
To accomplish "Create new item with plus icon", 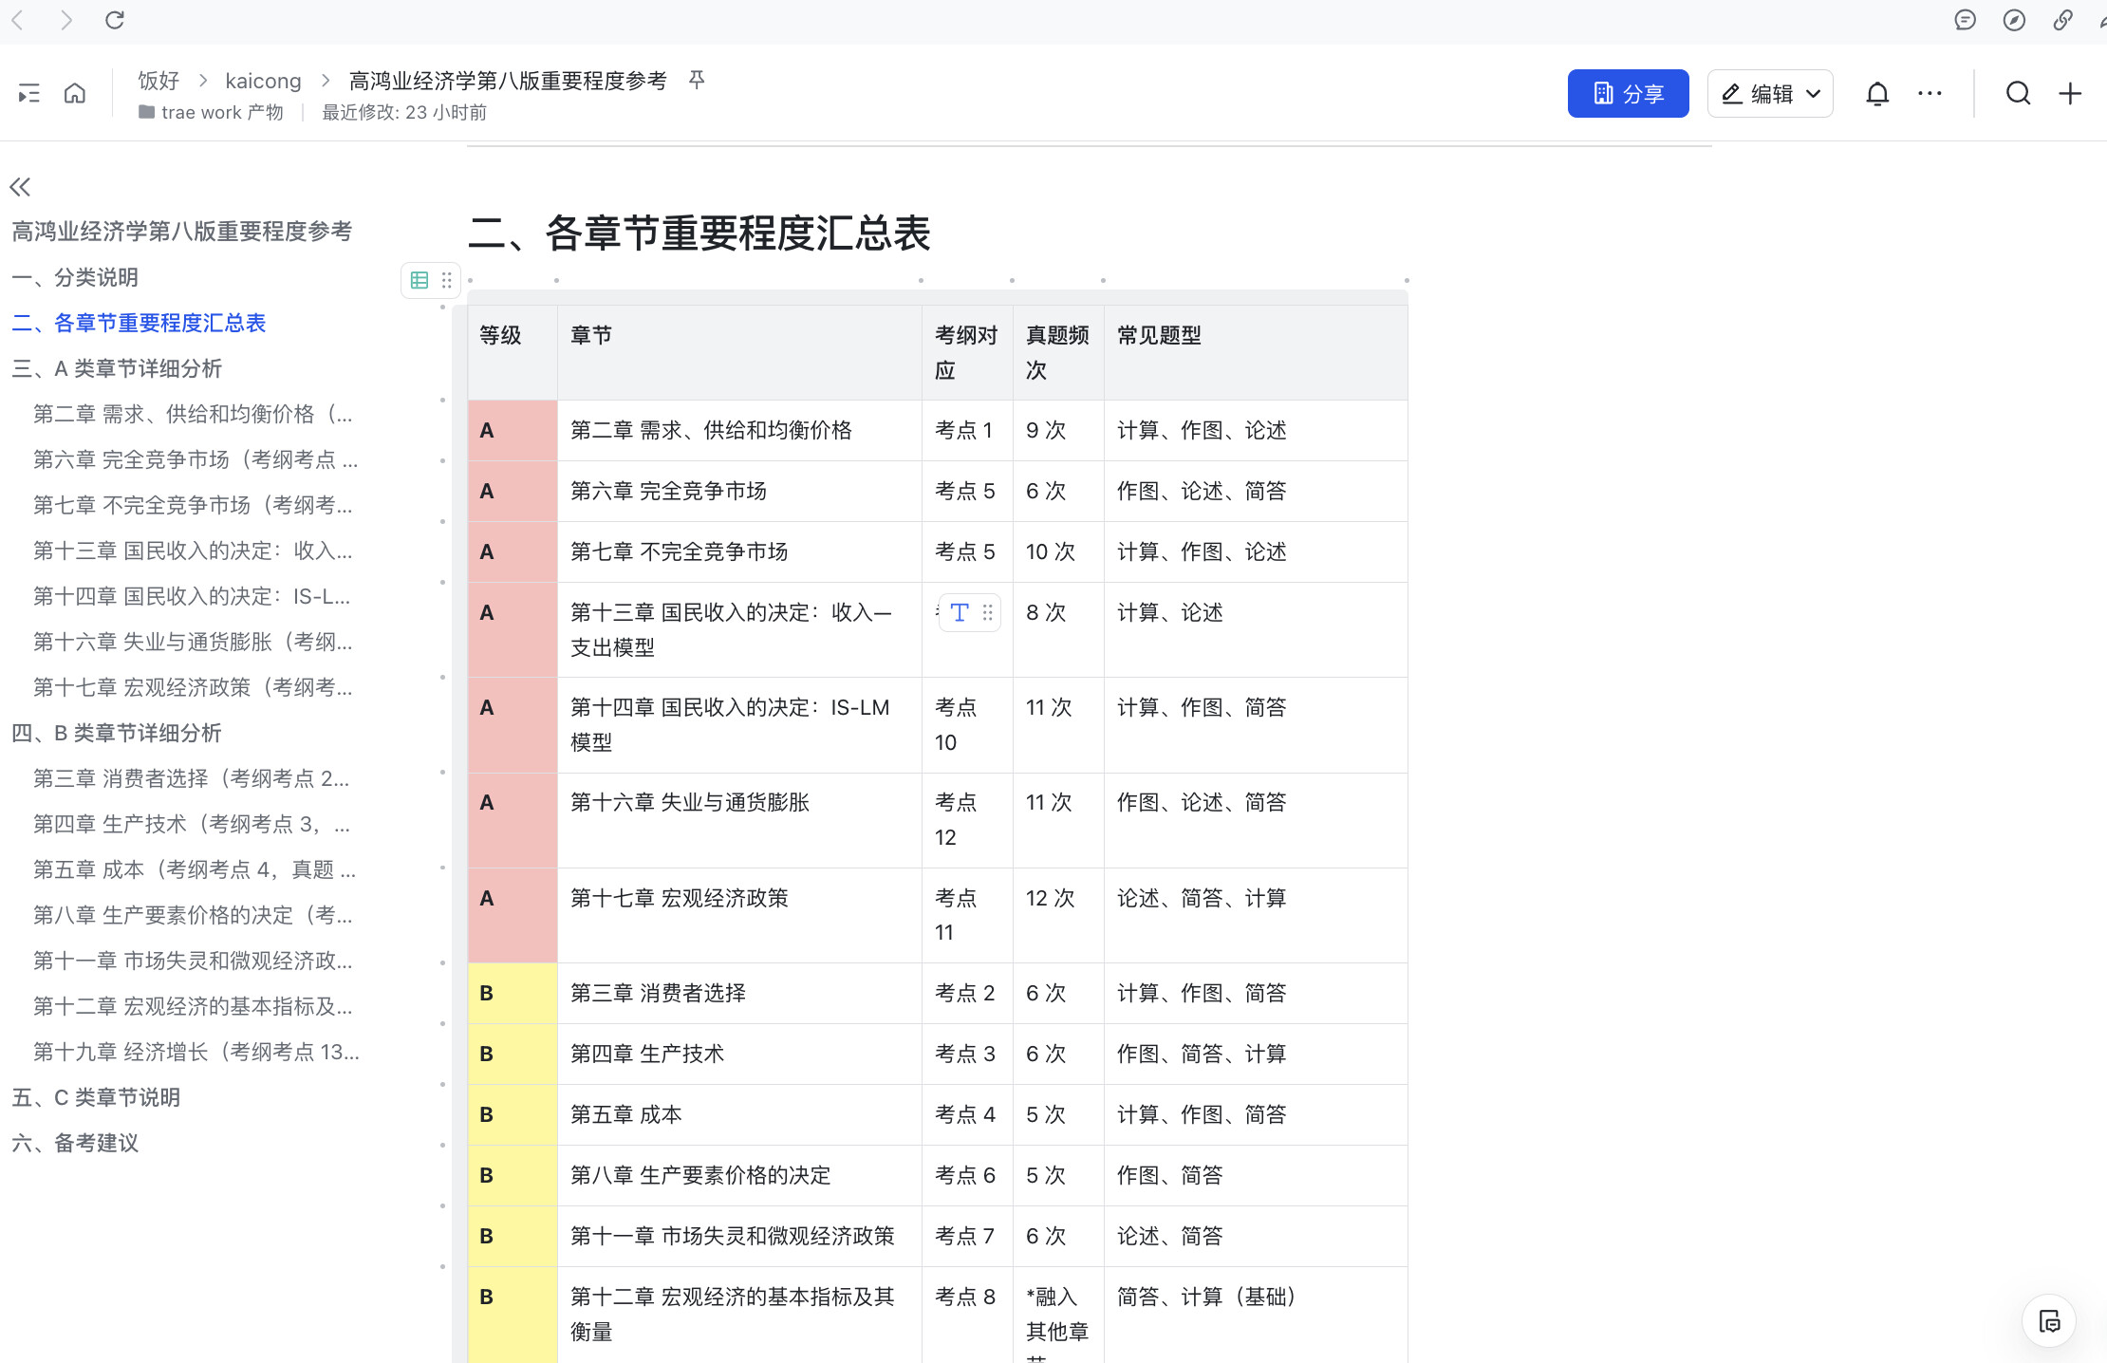I will point(2070,93).
